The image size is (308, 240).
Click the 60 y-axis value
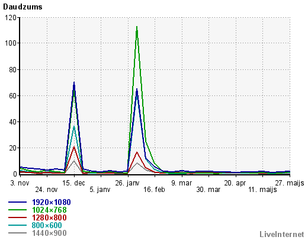(x=12, y=96)
